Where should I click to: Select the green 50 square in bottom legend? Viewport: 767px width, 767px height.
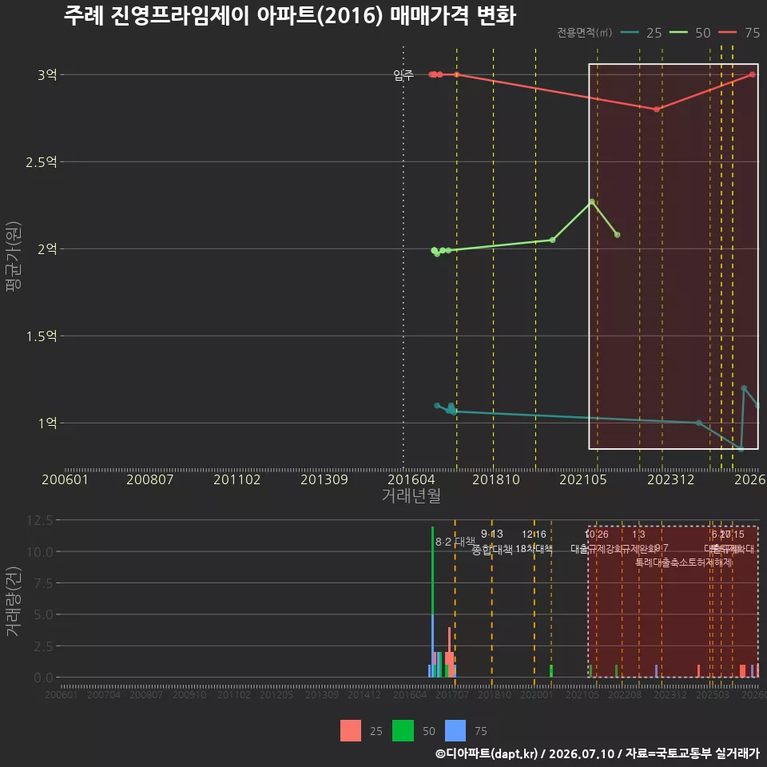[x=403, y=730]
